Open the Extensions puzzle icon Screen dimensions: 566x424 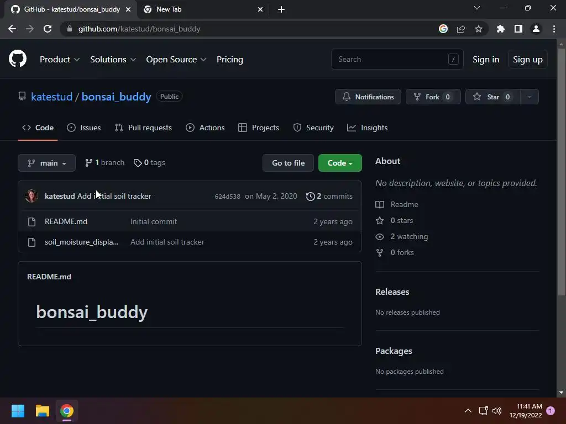coord(500,29)
